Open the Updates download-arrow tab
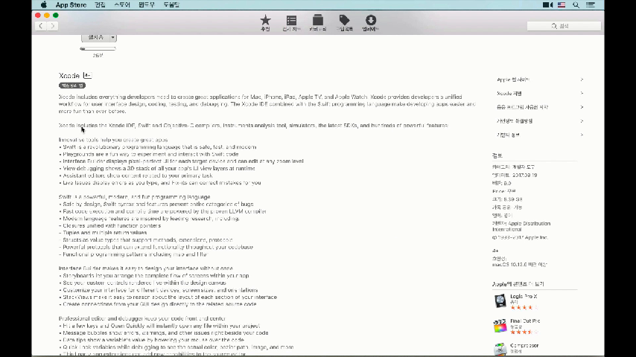The height and width of the screenshot is (357, 636). tap(370, 23)
